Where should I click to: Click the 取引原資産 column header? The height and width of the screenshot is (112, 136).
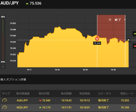pyautogui.click(x=23, y=93)
